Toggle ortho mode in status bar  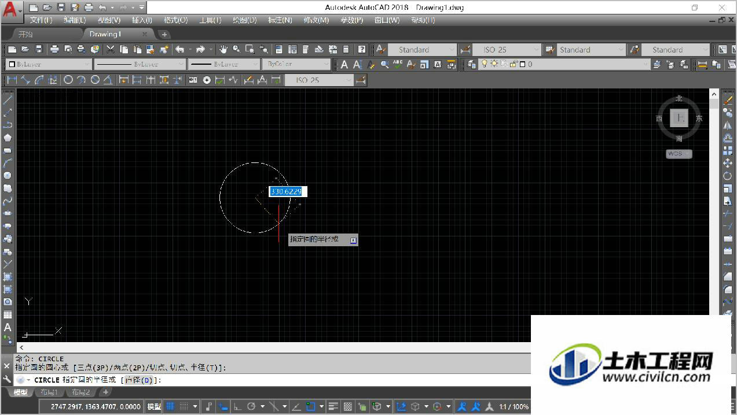pos(237,406)
